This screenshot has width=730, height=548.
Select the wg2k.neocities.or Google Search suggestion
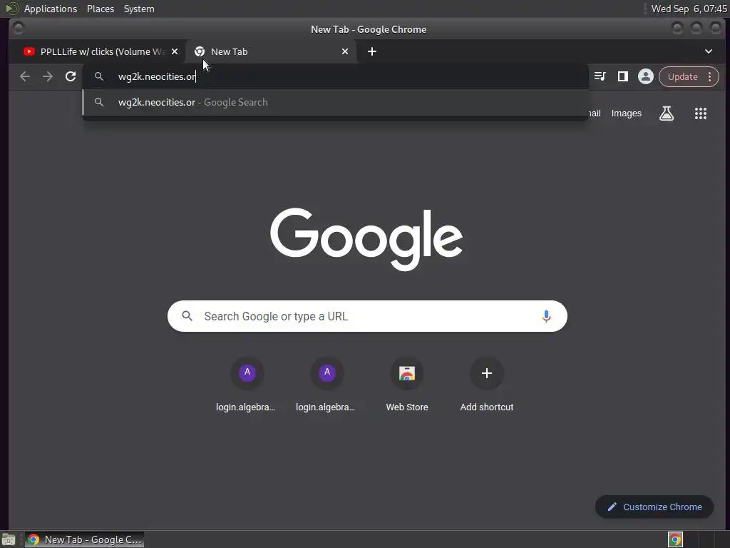335,103
